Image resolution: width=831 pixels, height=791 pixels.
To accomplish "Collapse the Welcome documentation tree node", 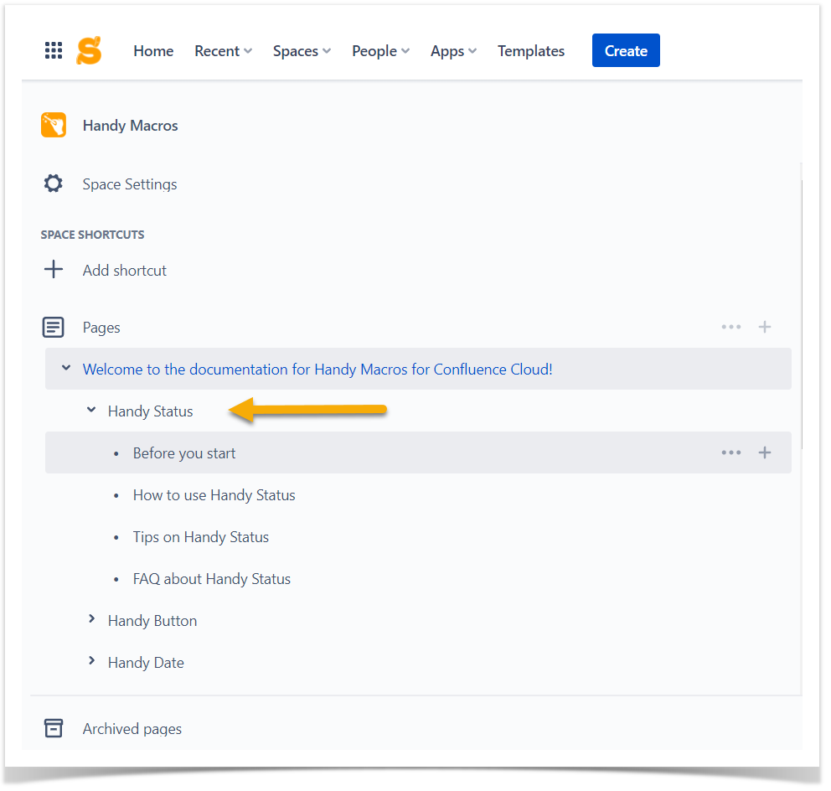I will pyautogui.click(x=66, y=368).
